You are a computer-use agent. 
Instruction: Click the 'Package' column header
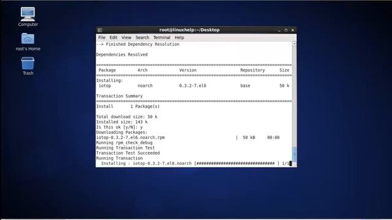coord(107,70)
